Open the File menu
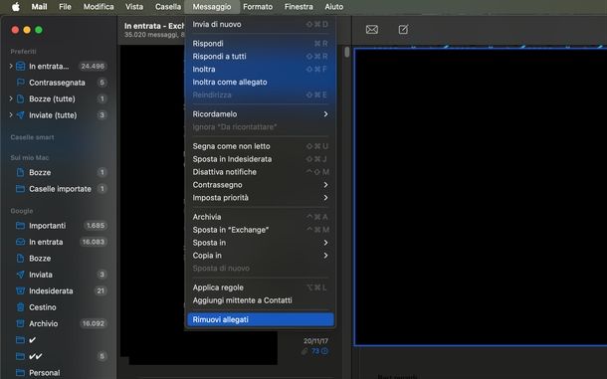607x379 pixels. [x=65, y=7]
